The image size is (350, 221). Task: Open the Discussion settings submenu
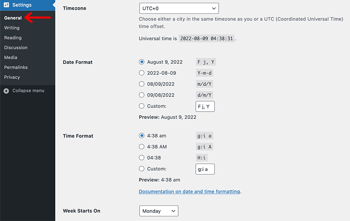pos(16,47)
